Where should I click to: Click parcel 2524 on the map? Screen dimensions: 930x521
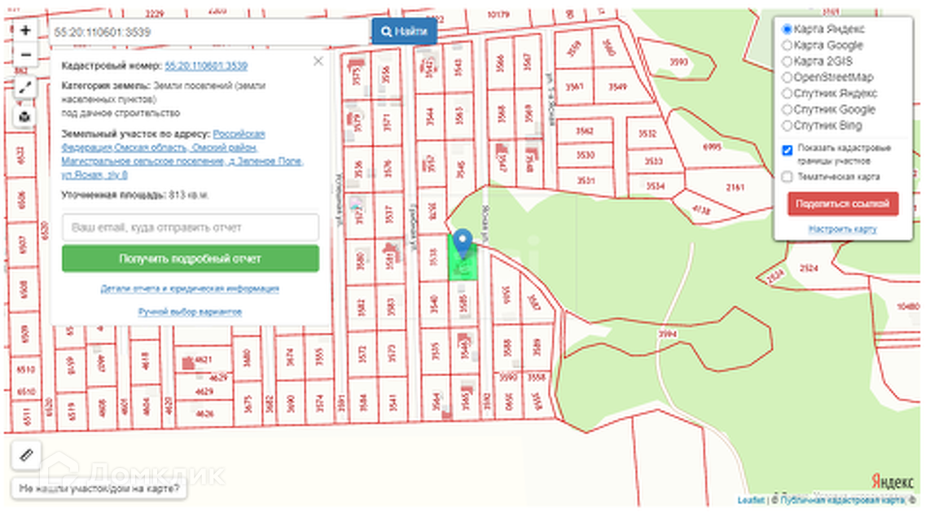(x=809, y=269)
